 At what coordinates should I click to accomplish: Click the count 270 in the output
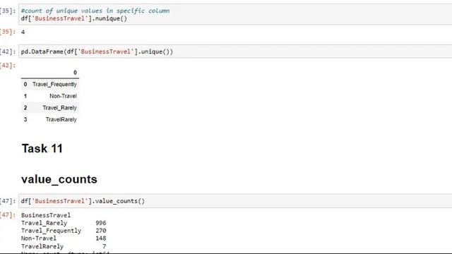101,231
